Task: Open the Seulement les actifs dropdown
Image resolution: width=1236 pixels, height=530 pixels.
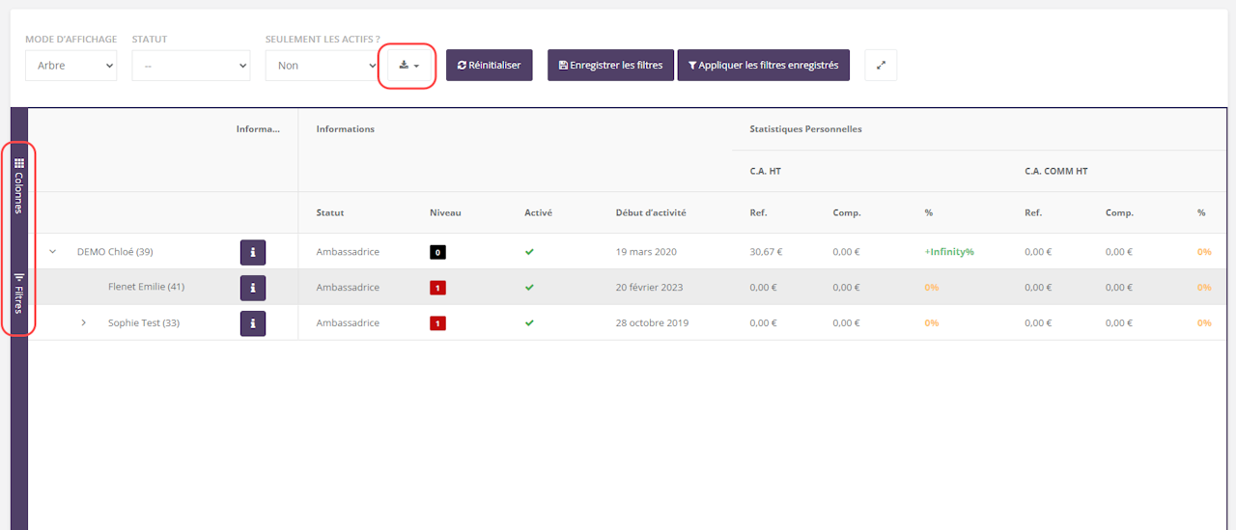Action: (x=322, y=66)
